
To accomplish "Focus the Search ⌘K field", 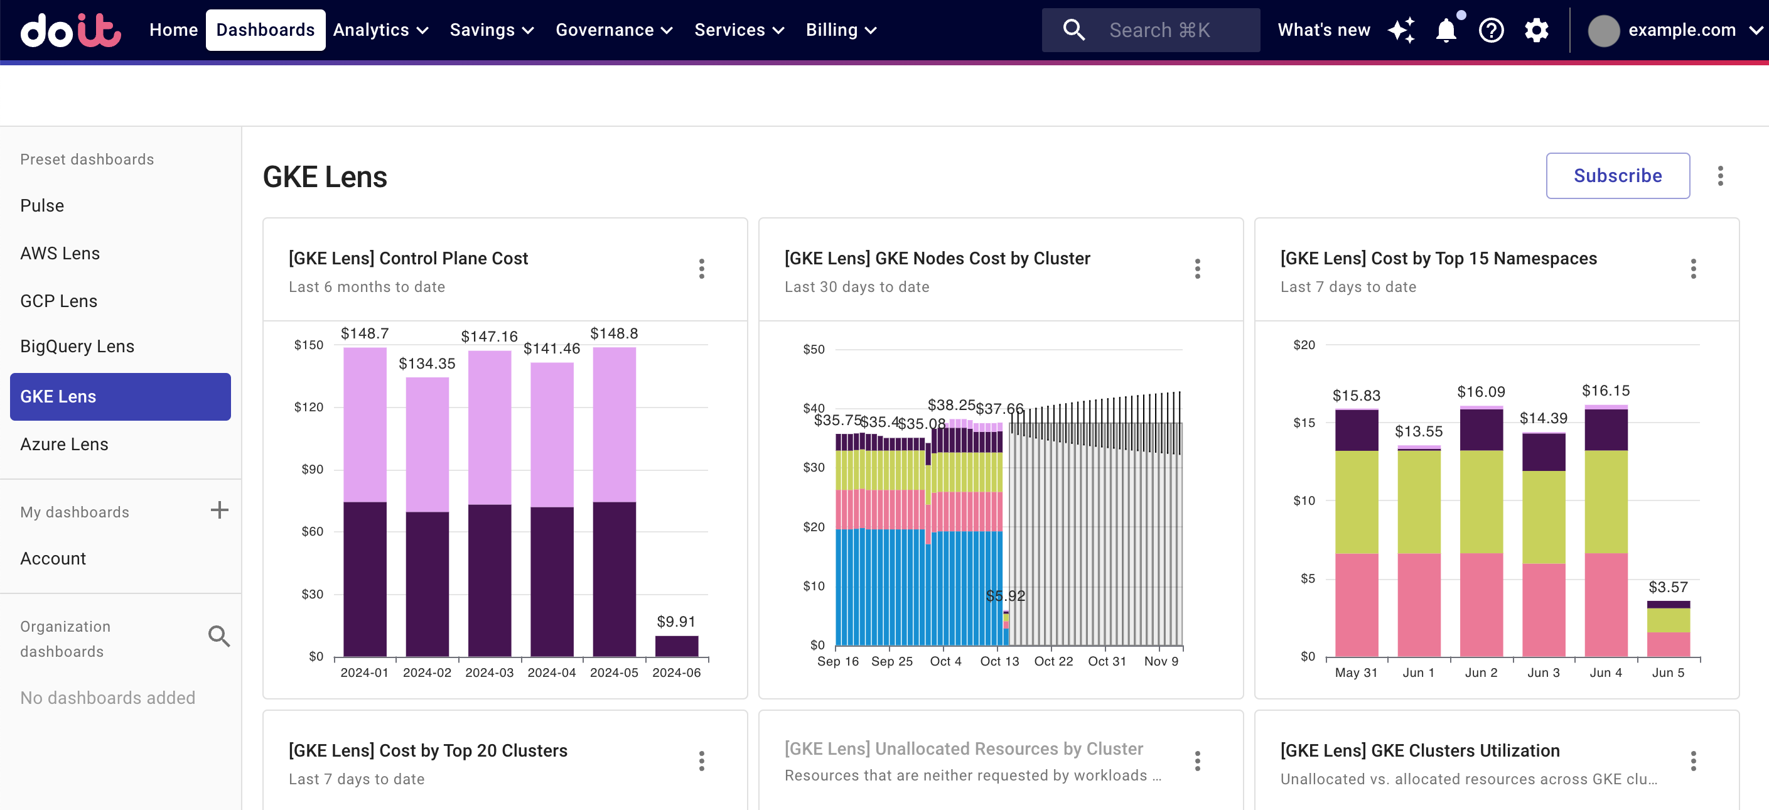I will point(1150,30).
